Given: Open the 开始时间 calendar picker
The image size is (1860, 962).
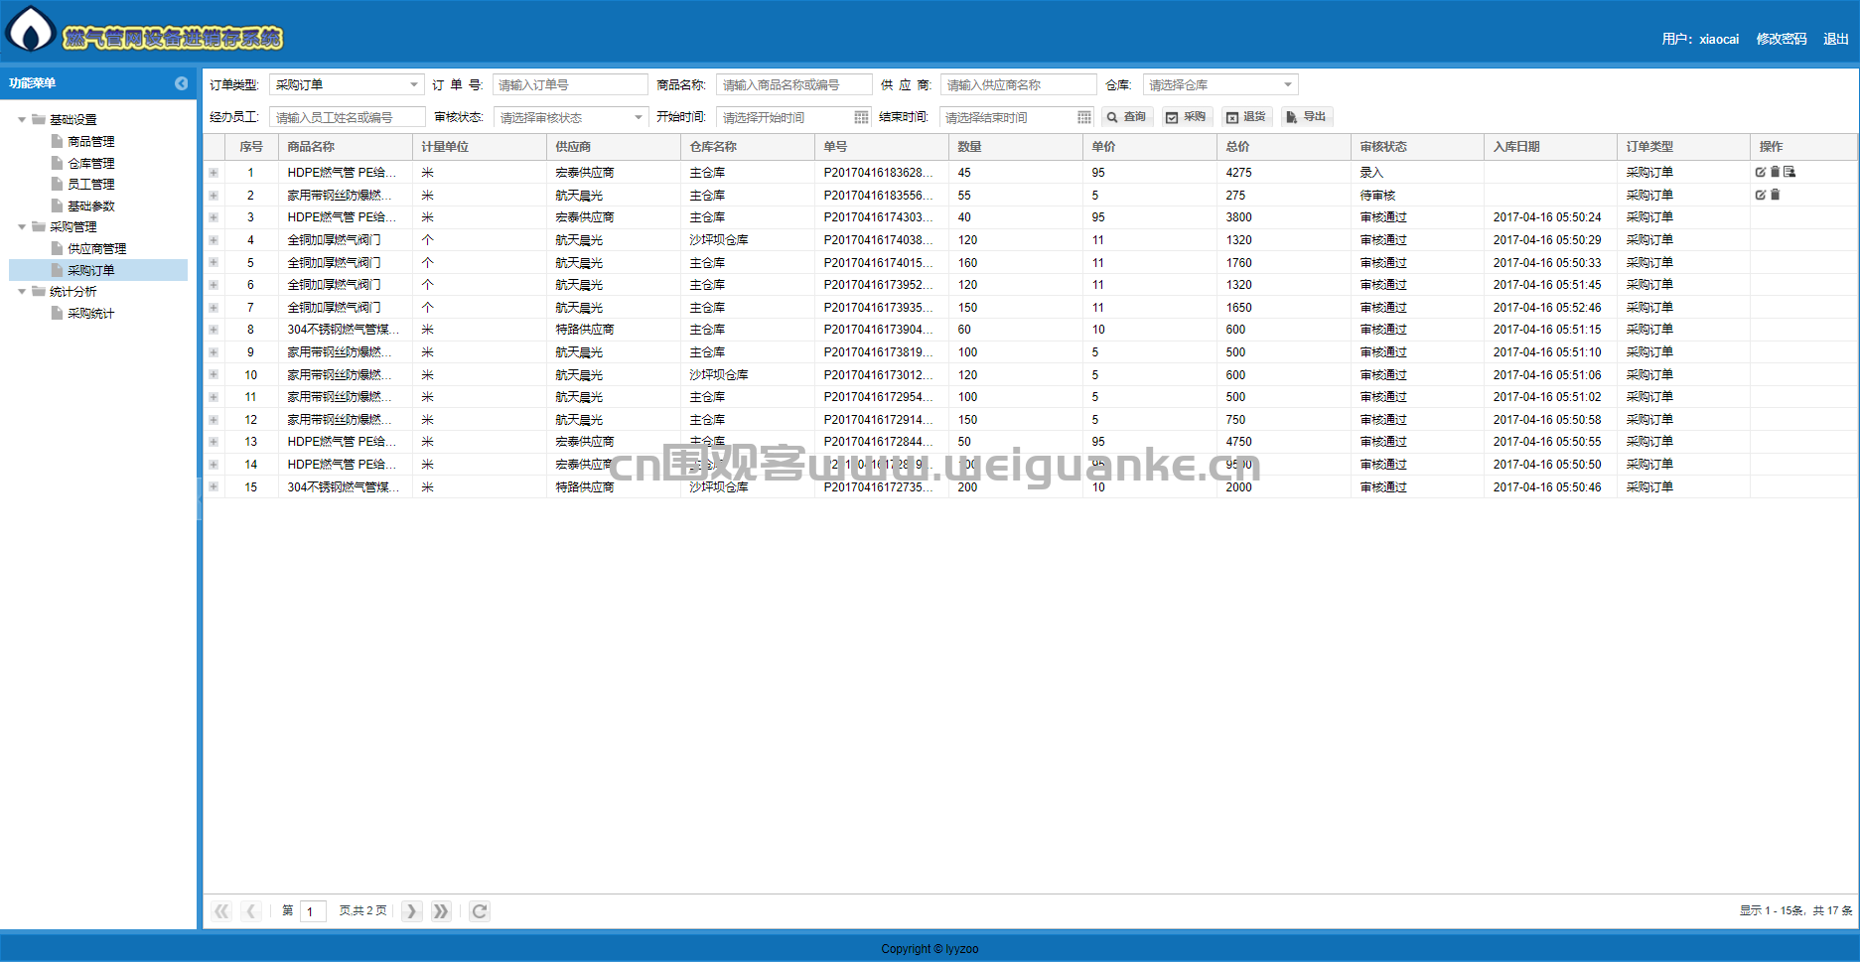Looking at the screenshot, I should point(861,117).
